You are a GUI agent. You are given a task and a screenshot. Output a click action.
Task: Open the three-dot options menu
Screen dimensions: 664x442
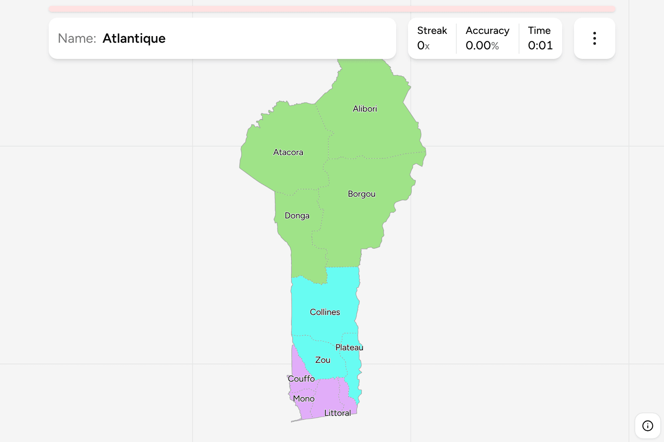(594, 38)
